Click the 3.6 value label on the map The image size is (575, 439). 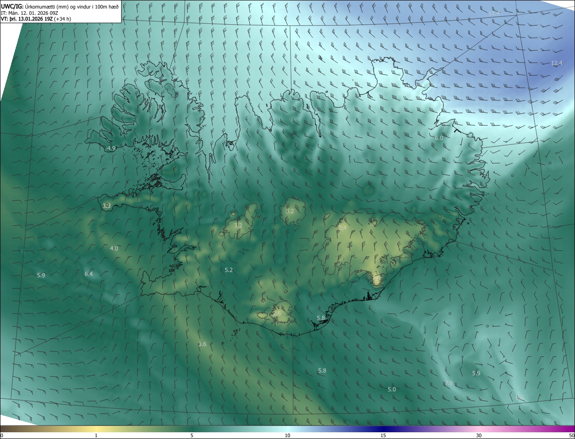202,344
